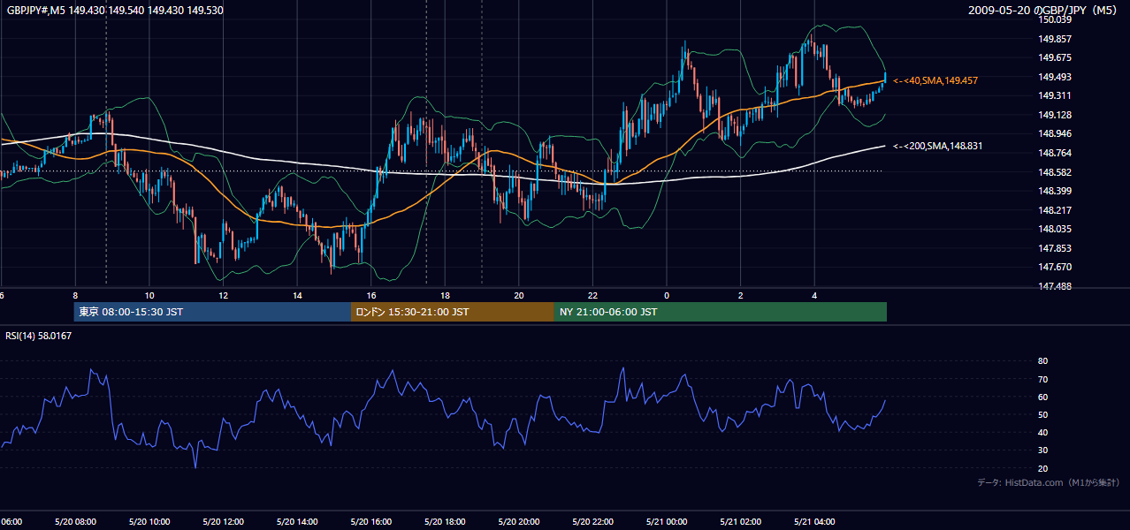Click the 148.764 price axis label
Screen dimensions: 1130x530
pyautogui.click(x=1055, y=153)
